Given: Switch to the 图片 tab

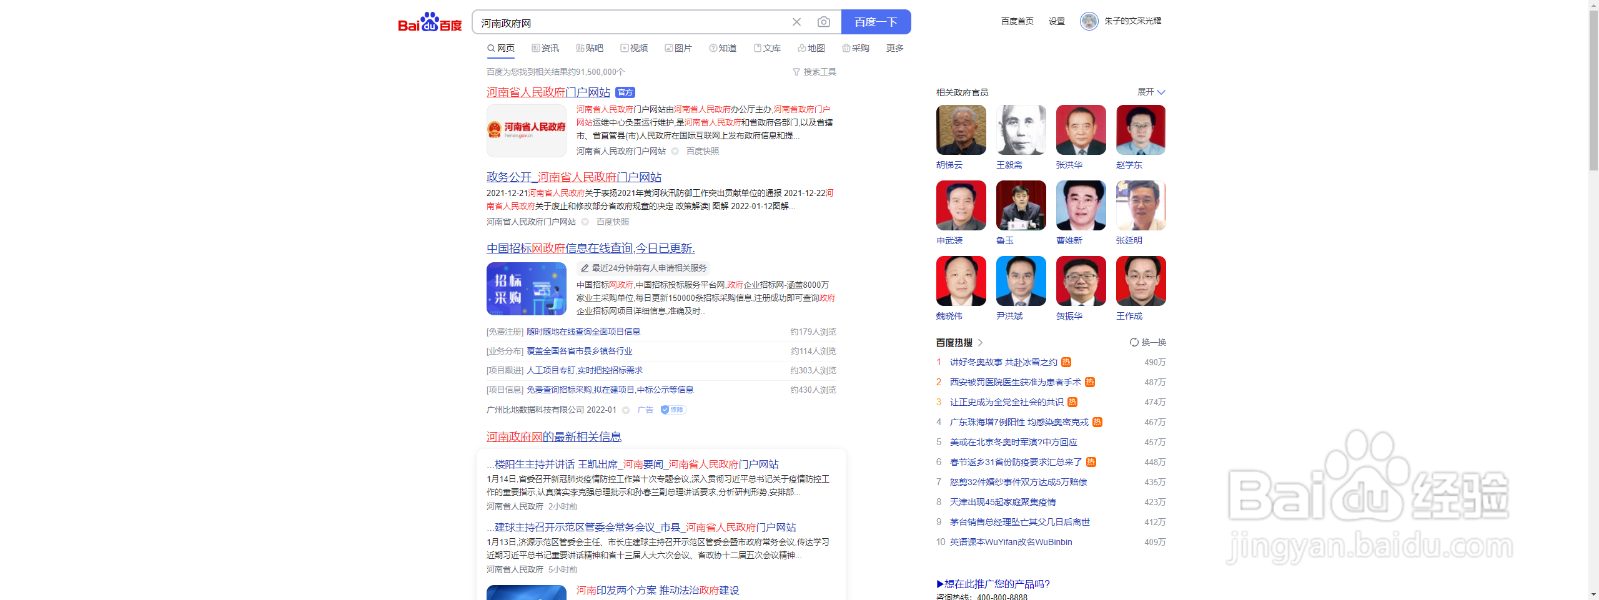Looking at the screenshot, I should (678, 48).
